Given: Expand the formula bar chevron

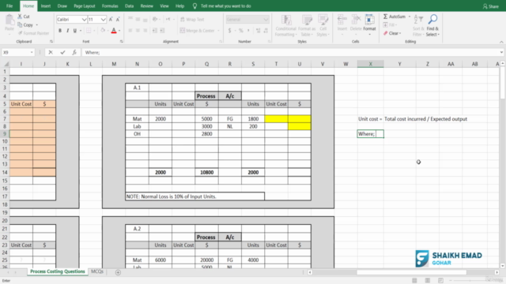Looking at the screenshot, I should coord(501,52).
